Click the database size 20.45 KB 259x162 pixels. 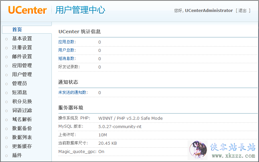[108, 143]
